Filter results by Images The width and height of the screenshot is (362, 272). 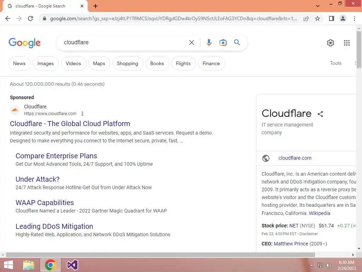click(46, 63)
